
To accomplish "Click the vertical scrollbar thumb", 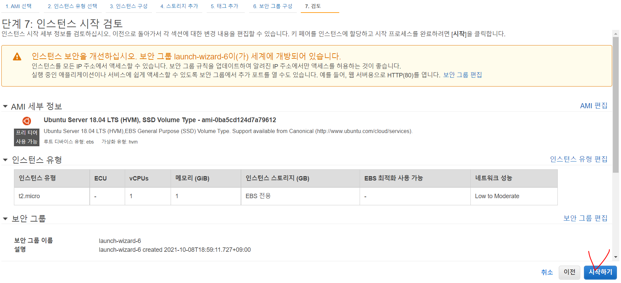I will pos(616,105).
